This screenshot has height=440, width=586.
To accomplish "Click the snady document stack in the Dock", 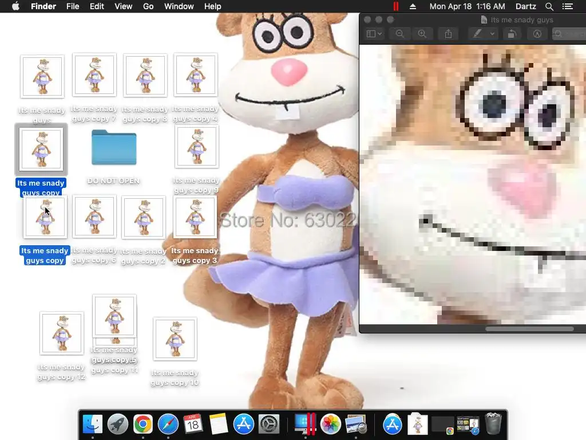I will click(417, 425).
